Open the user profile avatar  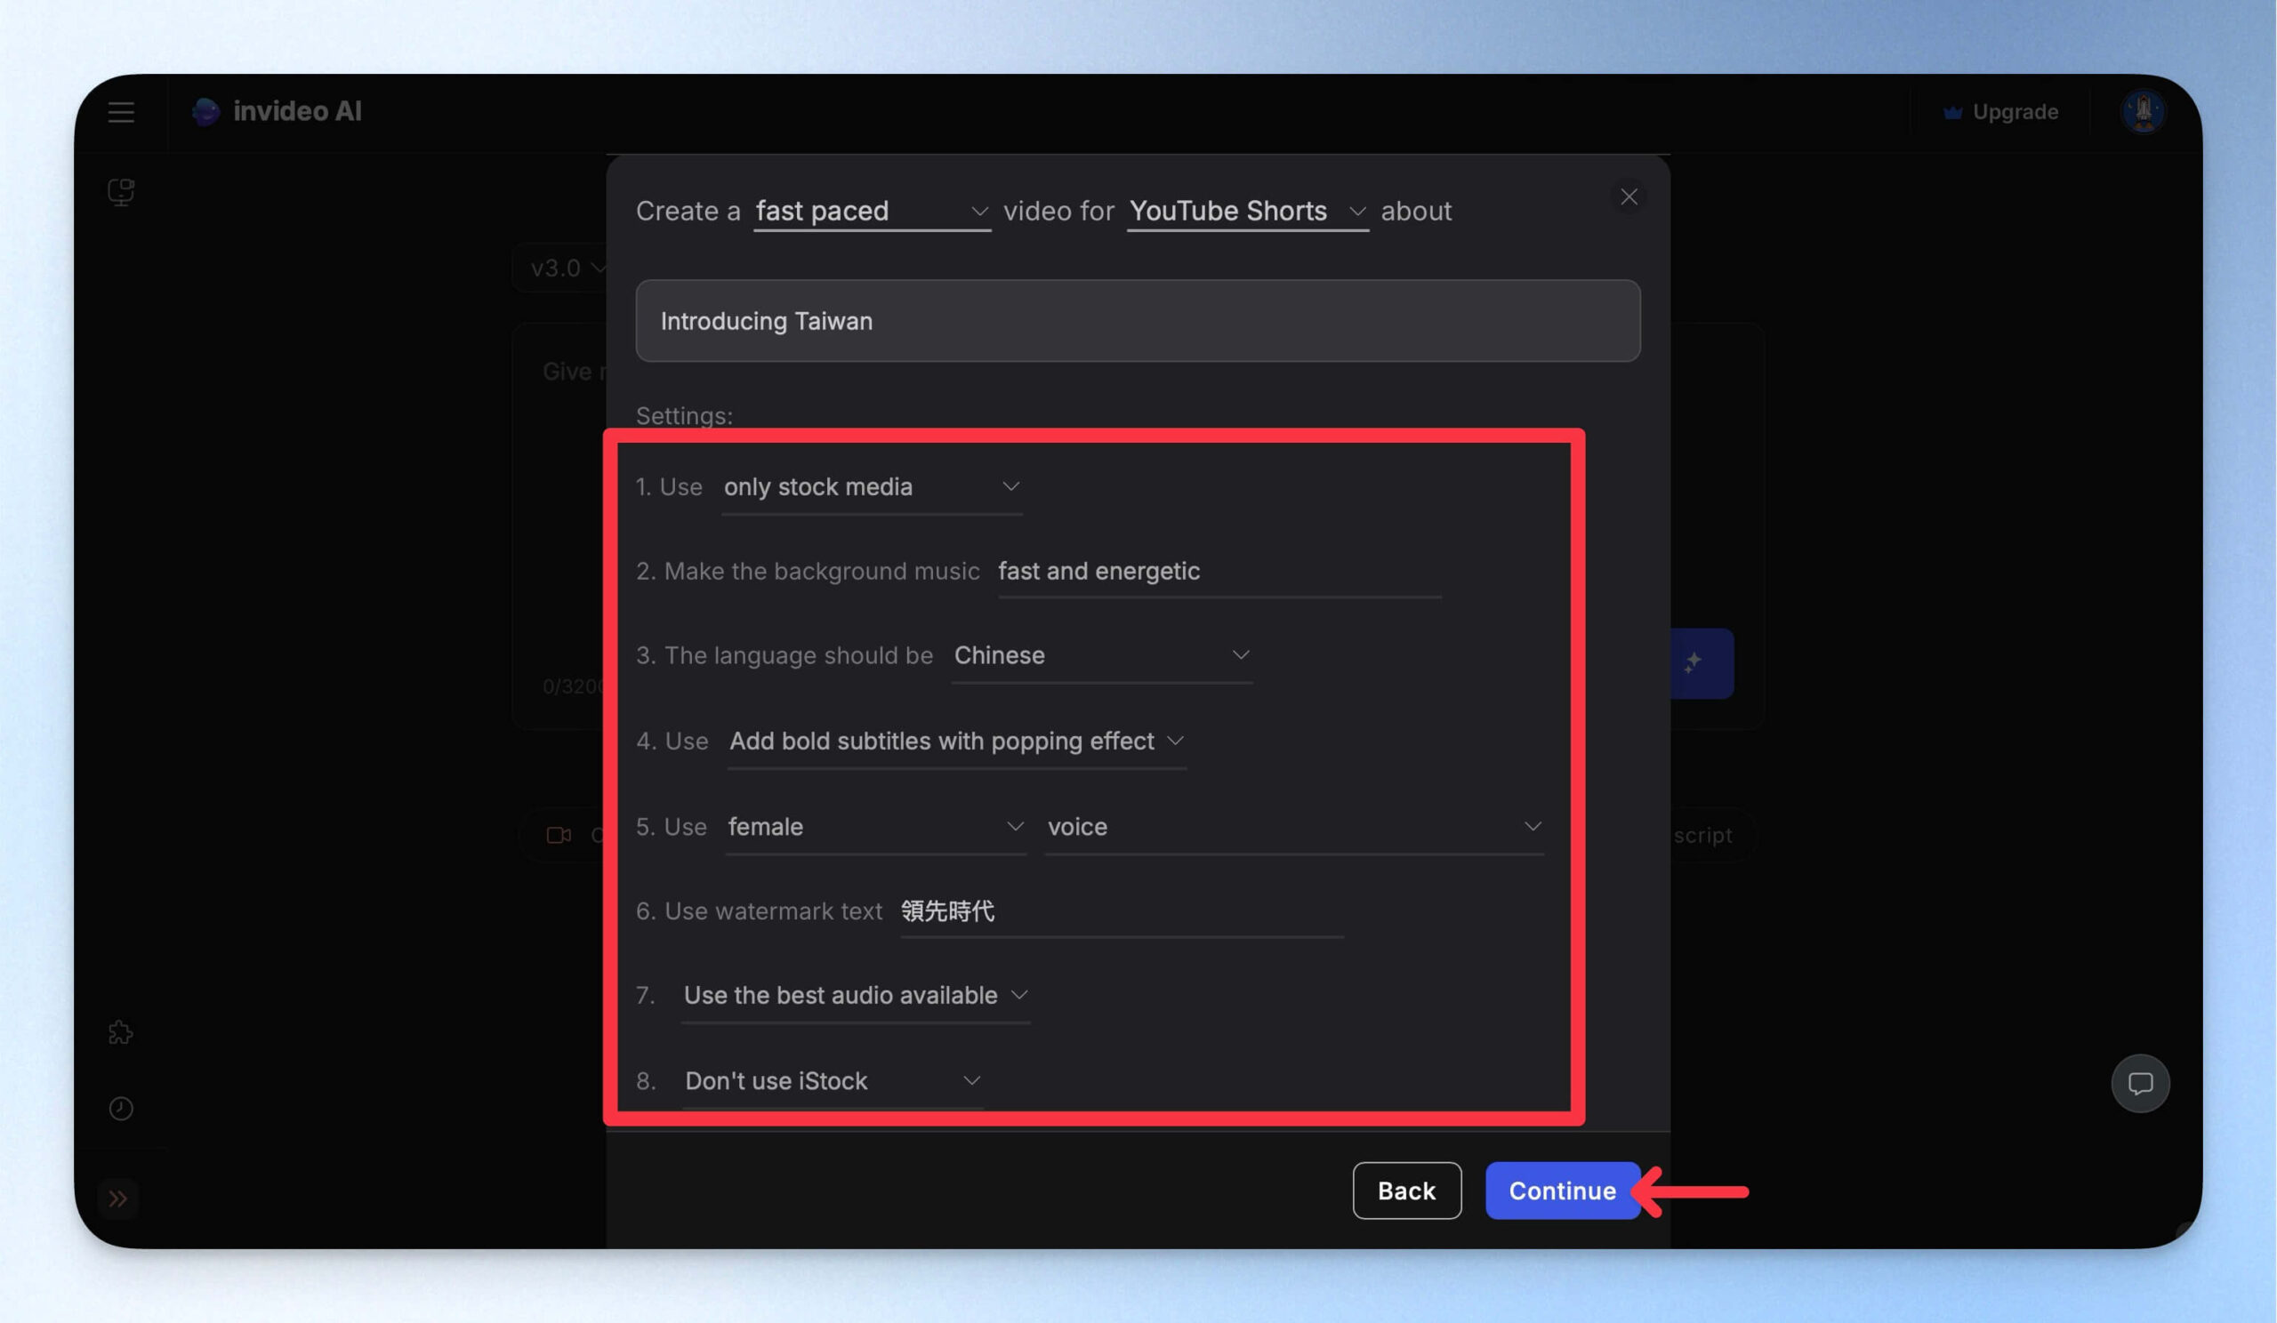tap(2143, 112)
